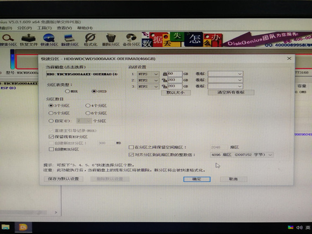Choose 4 partitions (4个分区) option
This screenshot has height=234, width=312.
pyautogui.click(x=96, y=105)
